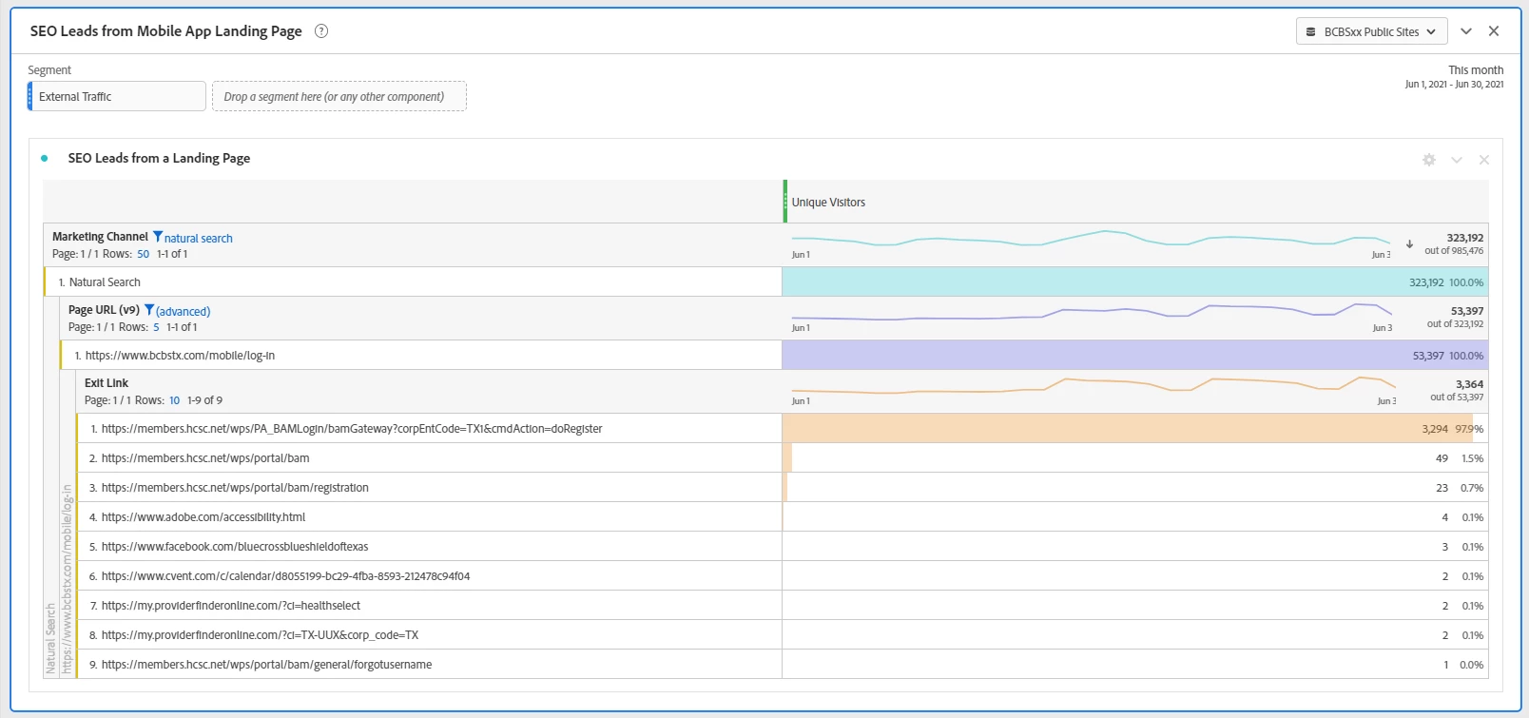Select the Natural Search row
1529x718 pixels.
(413, 282)
